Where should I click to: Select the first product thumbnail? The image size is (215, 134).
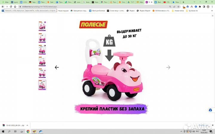(x=42, y=26)
